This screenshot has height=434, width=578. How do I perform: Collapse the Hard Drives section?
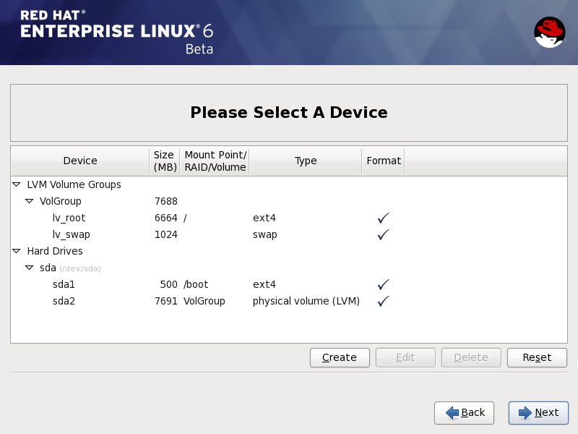[17, 251]
